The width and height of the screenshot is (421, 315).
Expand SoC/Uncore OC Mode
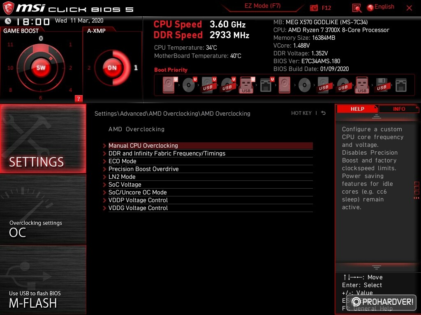[210, 192]
